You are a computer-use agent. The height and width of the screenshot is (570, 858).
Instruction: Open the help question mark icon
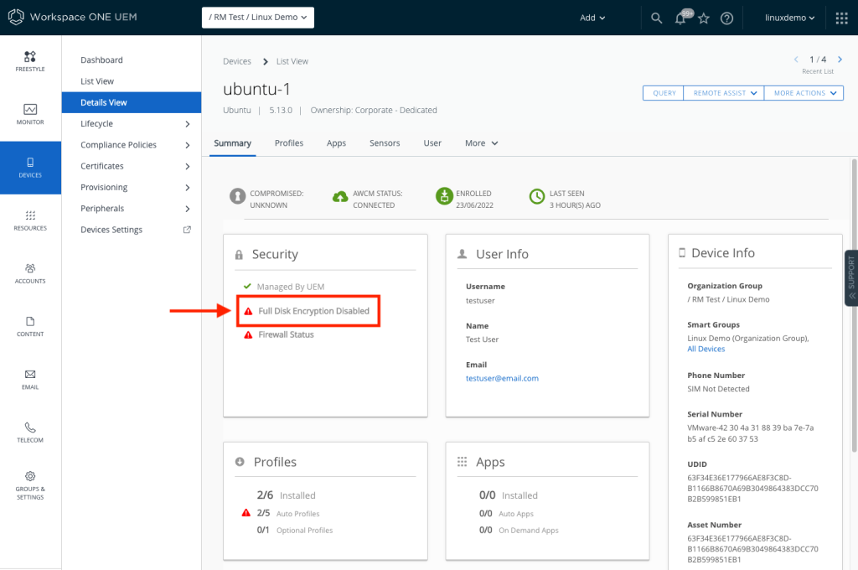[727, 18]
